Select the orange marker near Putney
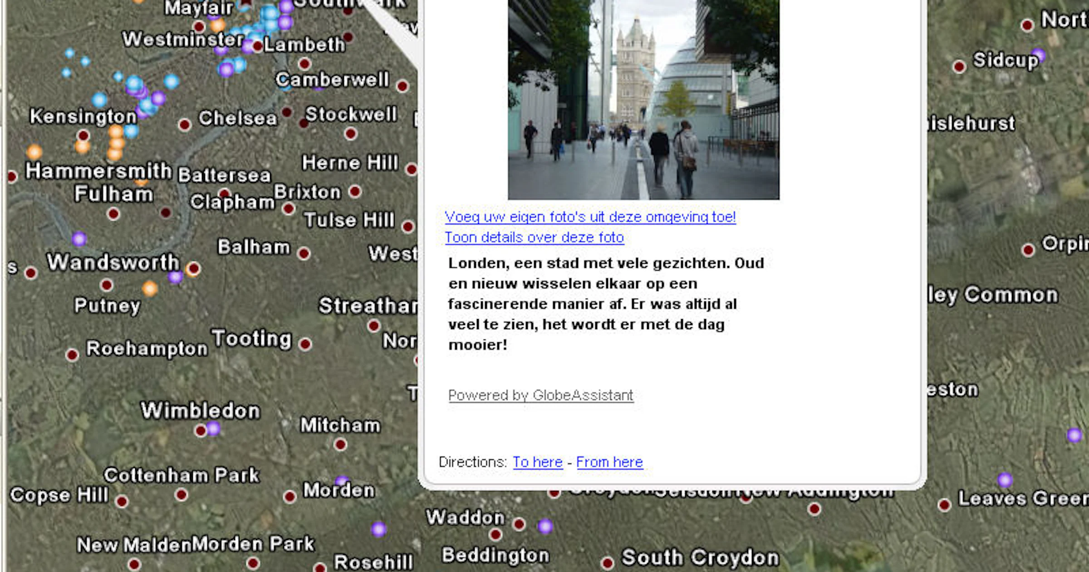Image resolution: width=1089 pixels, height=572 pixels. (x=150, y=288)
